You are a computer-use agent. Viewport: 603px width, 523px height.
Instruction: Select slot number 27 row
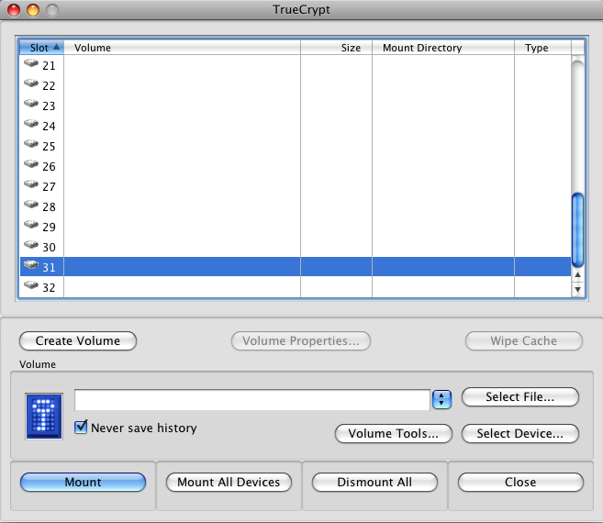pos(296,186)
